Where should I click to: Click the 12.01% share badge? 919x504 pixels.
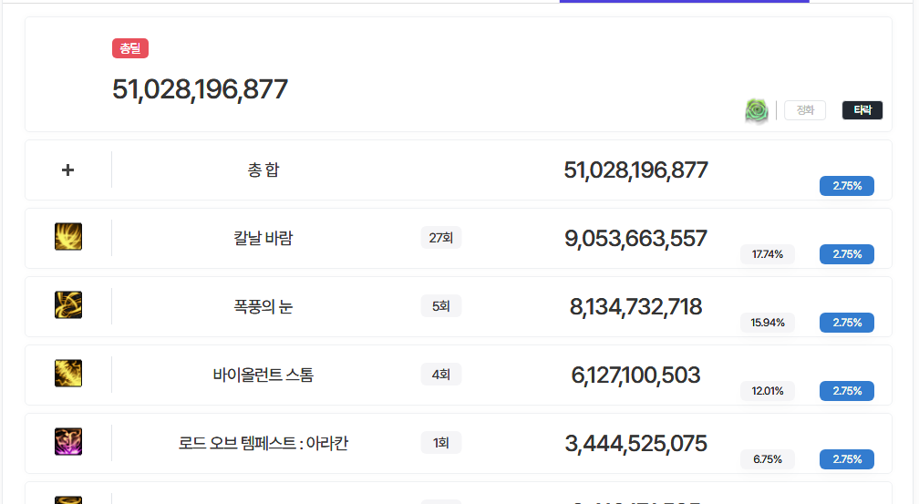pyautogui.click(x=767, y=391)
